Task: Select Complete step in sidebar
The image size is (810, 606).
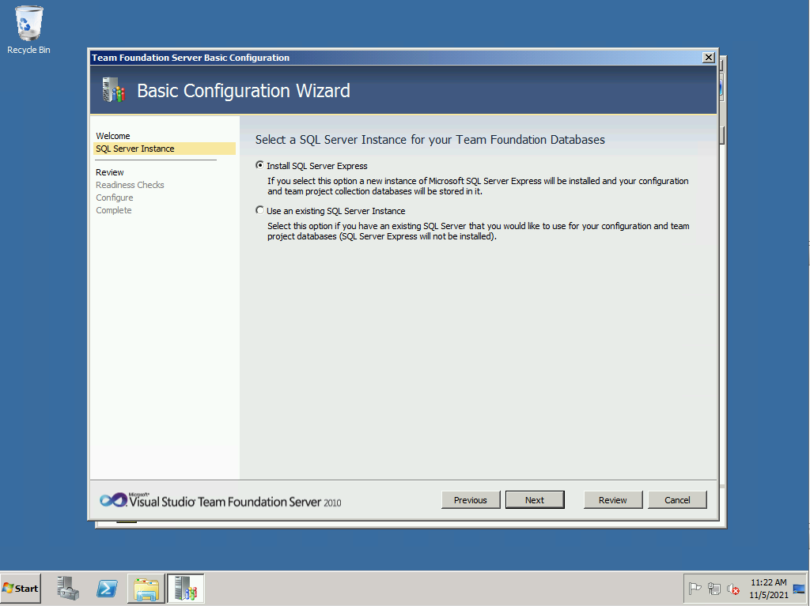Action: pyautogui.click(x=114, y=210)
